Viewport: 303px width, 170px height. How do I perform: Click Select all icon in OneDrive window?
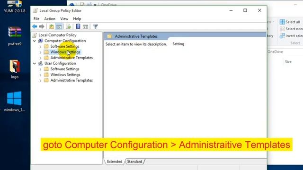click(x=282, y=22)
